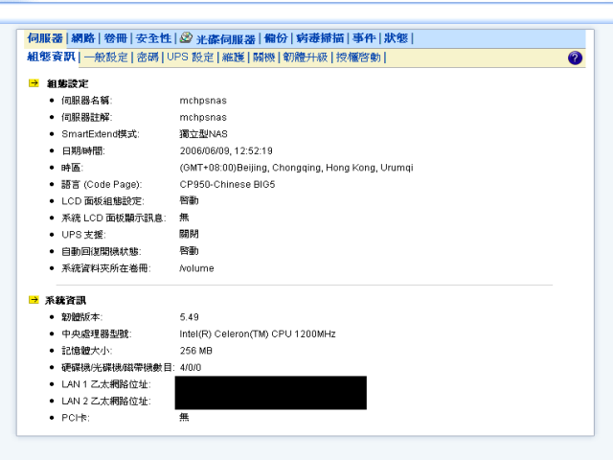Screen dimensions: 613x460
Task: Open the 一般設定 sub-tab
Action: pos(106,57)
